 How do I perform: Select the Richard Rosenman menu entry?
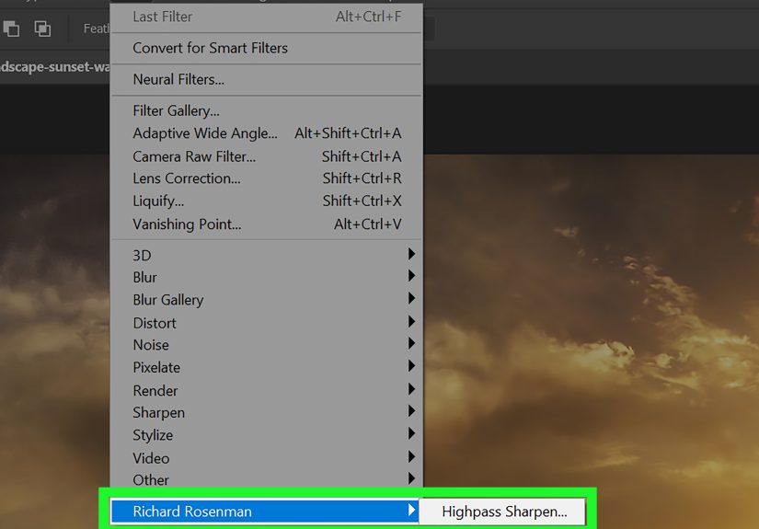265,512
